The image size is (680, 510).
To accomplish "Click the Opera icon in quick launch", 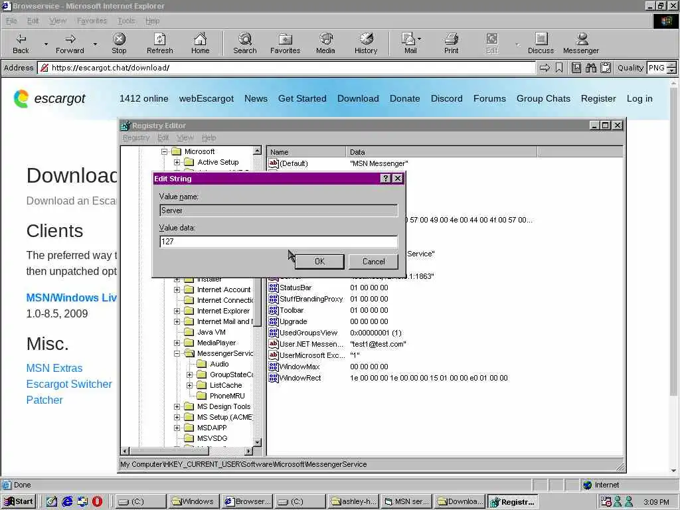I will point(97,501).
